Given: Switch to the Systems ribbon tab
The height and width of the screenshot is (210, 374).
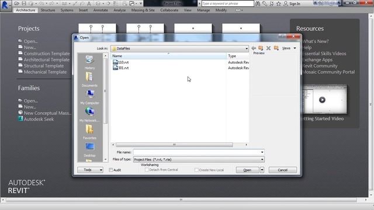Looking at the screenshot, I should click(67, 10).
